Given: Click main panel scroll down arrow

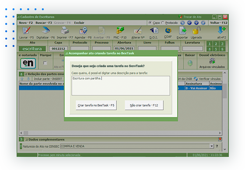Looking at the screenshot, I should [x=225, y=149].
